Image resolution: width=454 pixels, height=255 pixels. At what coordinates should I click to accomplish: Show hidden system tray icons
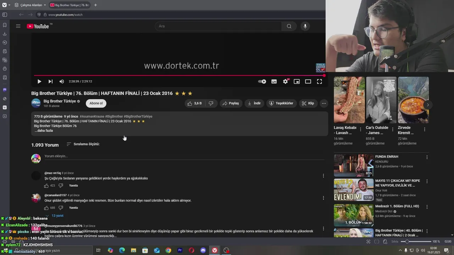[400, 250]
